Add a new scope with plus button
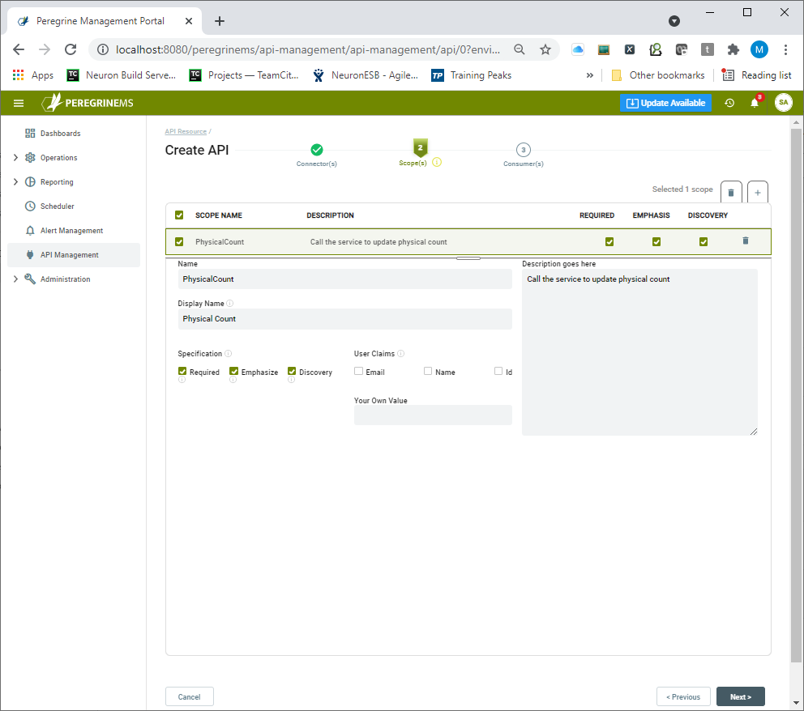Screen dimensions: 804x711 click(758, 193)
